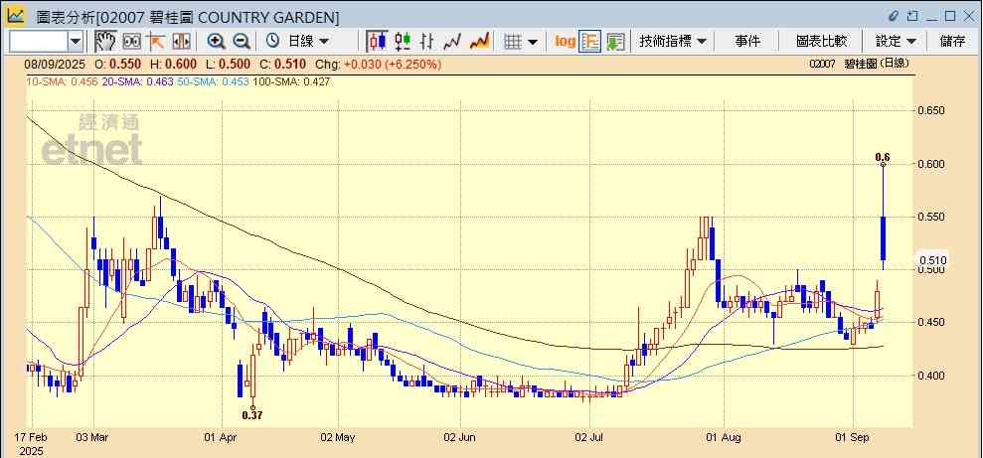Switch to orange area chart style

coord(480,42)
